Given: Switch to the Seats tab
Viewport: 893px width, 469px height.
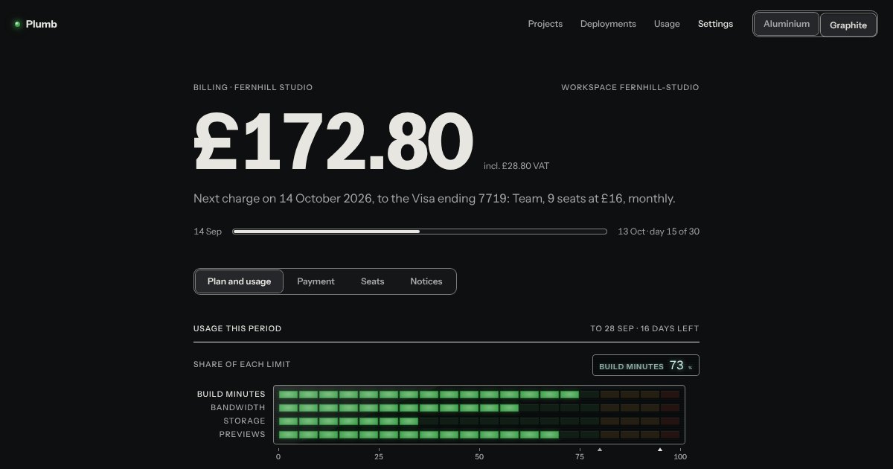Looking at the screenshot, I should (372, 281).
